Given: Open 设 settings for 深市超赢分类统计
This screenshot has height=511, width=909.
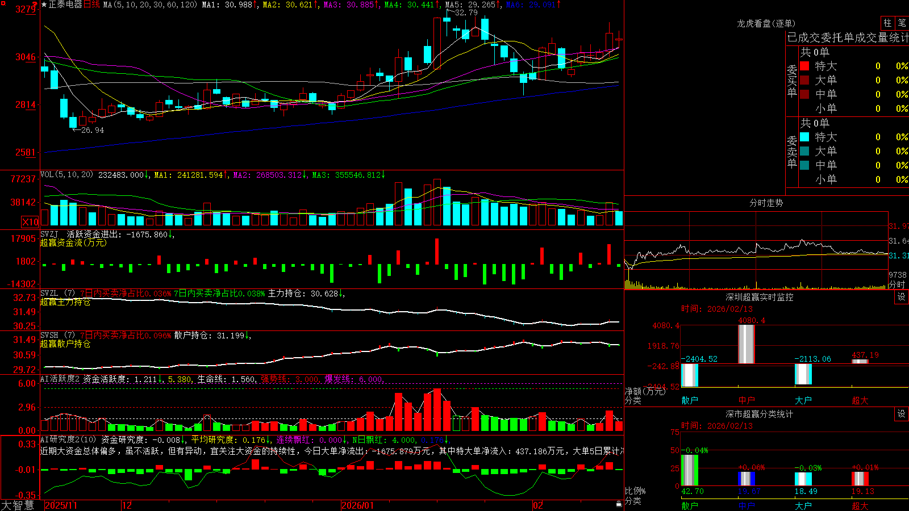Looking at the screenshot, I should point(902,414).
